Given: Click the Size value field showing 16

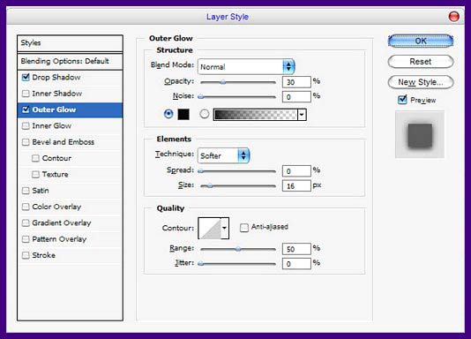Looking at the screenshot, I should [296, 186].
